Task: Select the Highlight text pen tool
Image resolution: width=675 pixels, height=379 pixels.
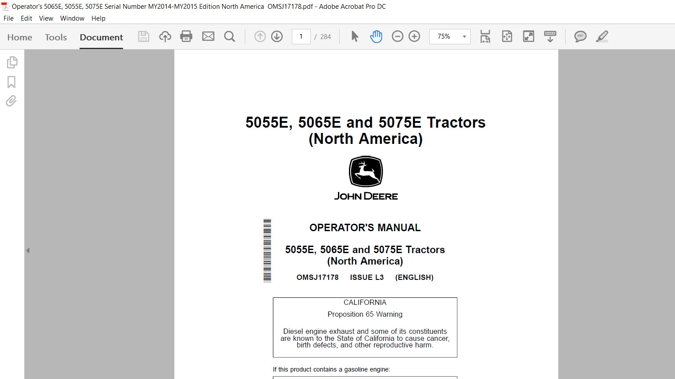Action: [x=602, y=36]
